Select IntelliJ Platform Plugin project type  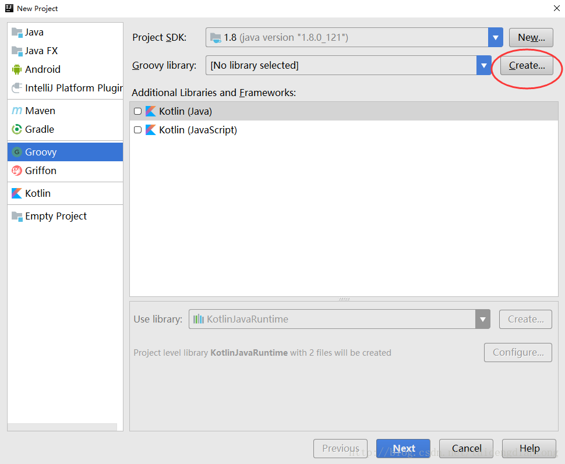(x=65, y=88)
